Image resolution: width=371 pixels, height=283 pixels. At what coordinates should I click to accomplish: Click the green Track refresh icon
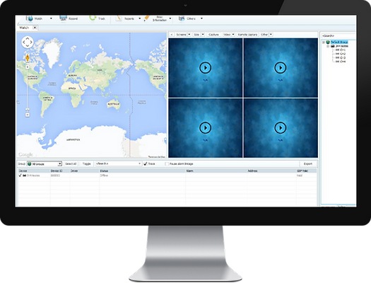tap(93, 18)
